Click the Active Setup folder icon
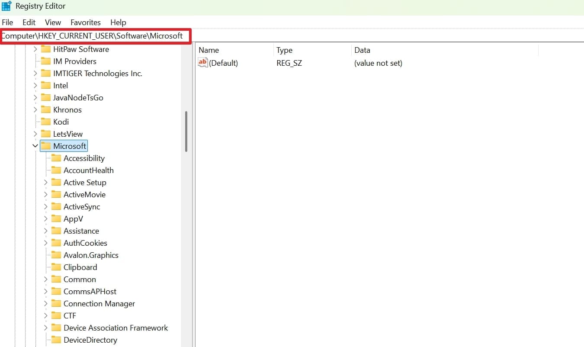 (56, 182)
